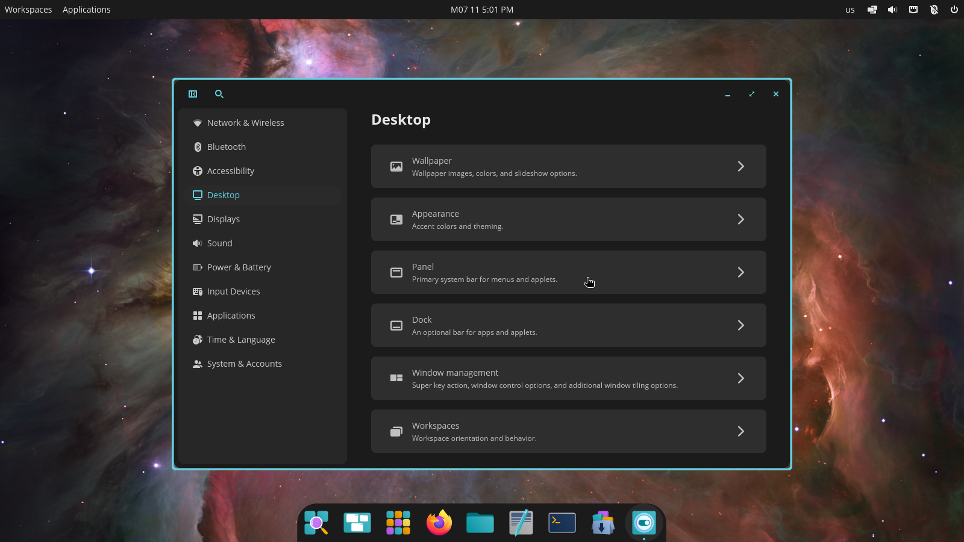Open Panel settings via its arrow
The height and width of the screenshot is (542, 964).
(x=741, y=272)
